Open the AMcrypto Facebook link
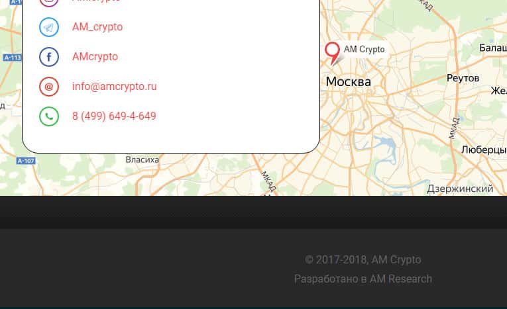 95,57
